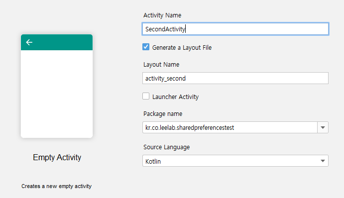Click the "Package name" field label
344x198 pixels.
pyautogui.click(x=163, y=114)
